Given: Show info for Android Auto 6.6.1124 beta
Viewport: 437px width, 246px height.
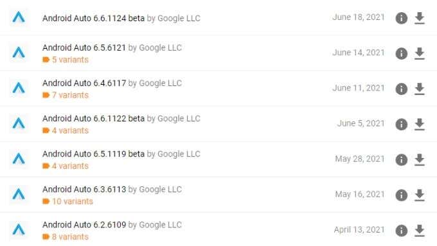Looking at the screenshot, I should pos(401,18).
